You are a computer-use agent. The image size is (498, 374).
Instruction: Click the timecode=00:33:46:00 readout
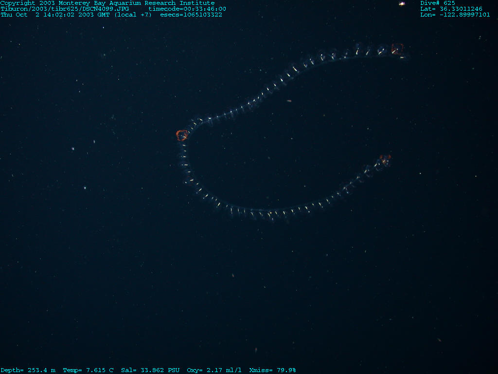click(187, 9)
